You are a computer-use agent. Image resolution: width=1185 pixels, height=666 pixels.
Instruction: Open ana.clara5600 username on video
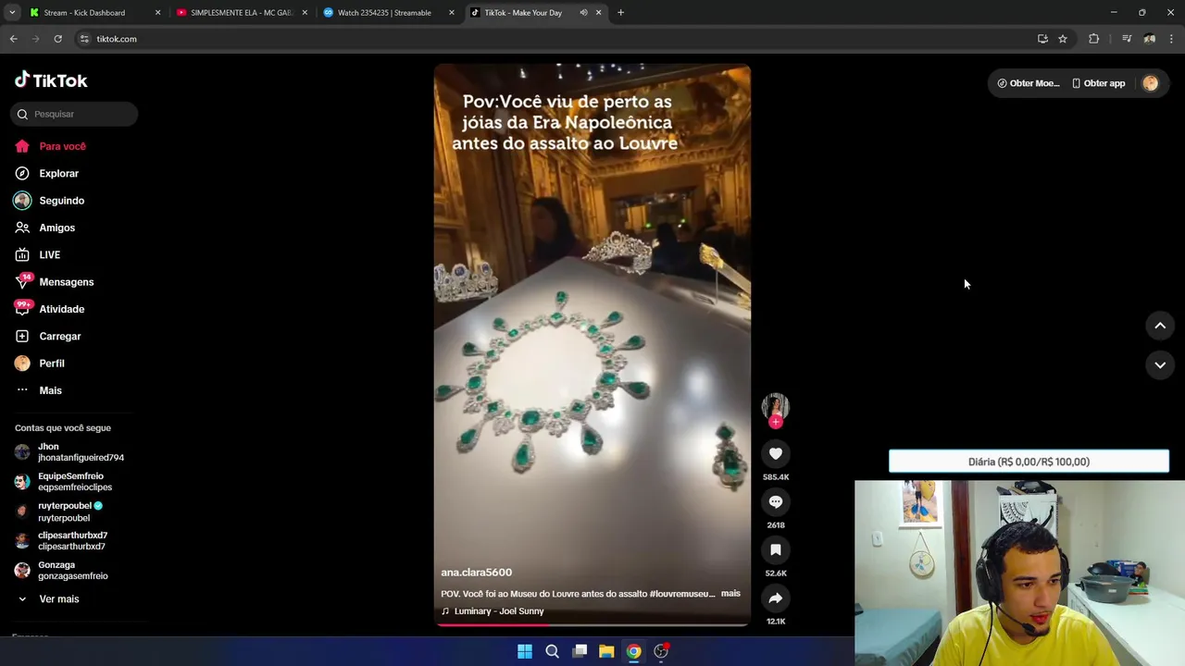pos(476,573)
